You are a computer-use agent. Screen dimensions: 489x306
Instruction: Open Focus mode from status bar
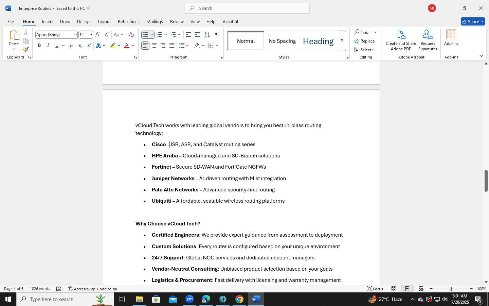click(375, 289)
